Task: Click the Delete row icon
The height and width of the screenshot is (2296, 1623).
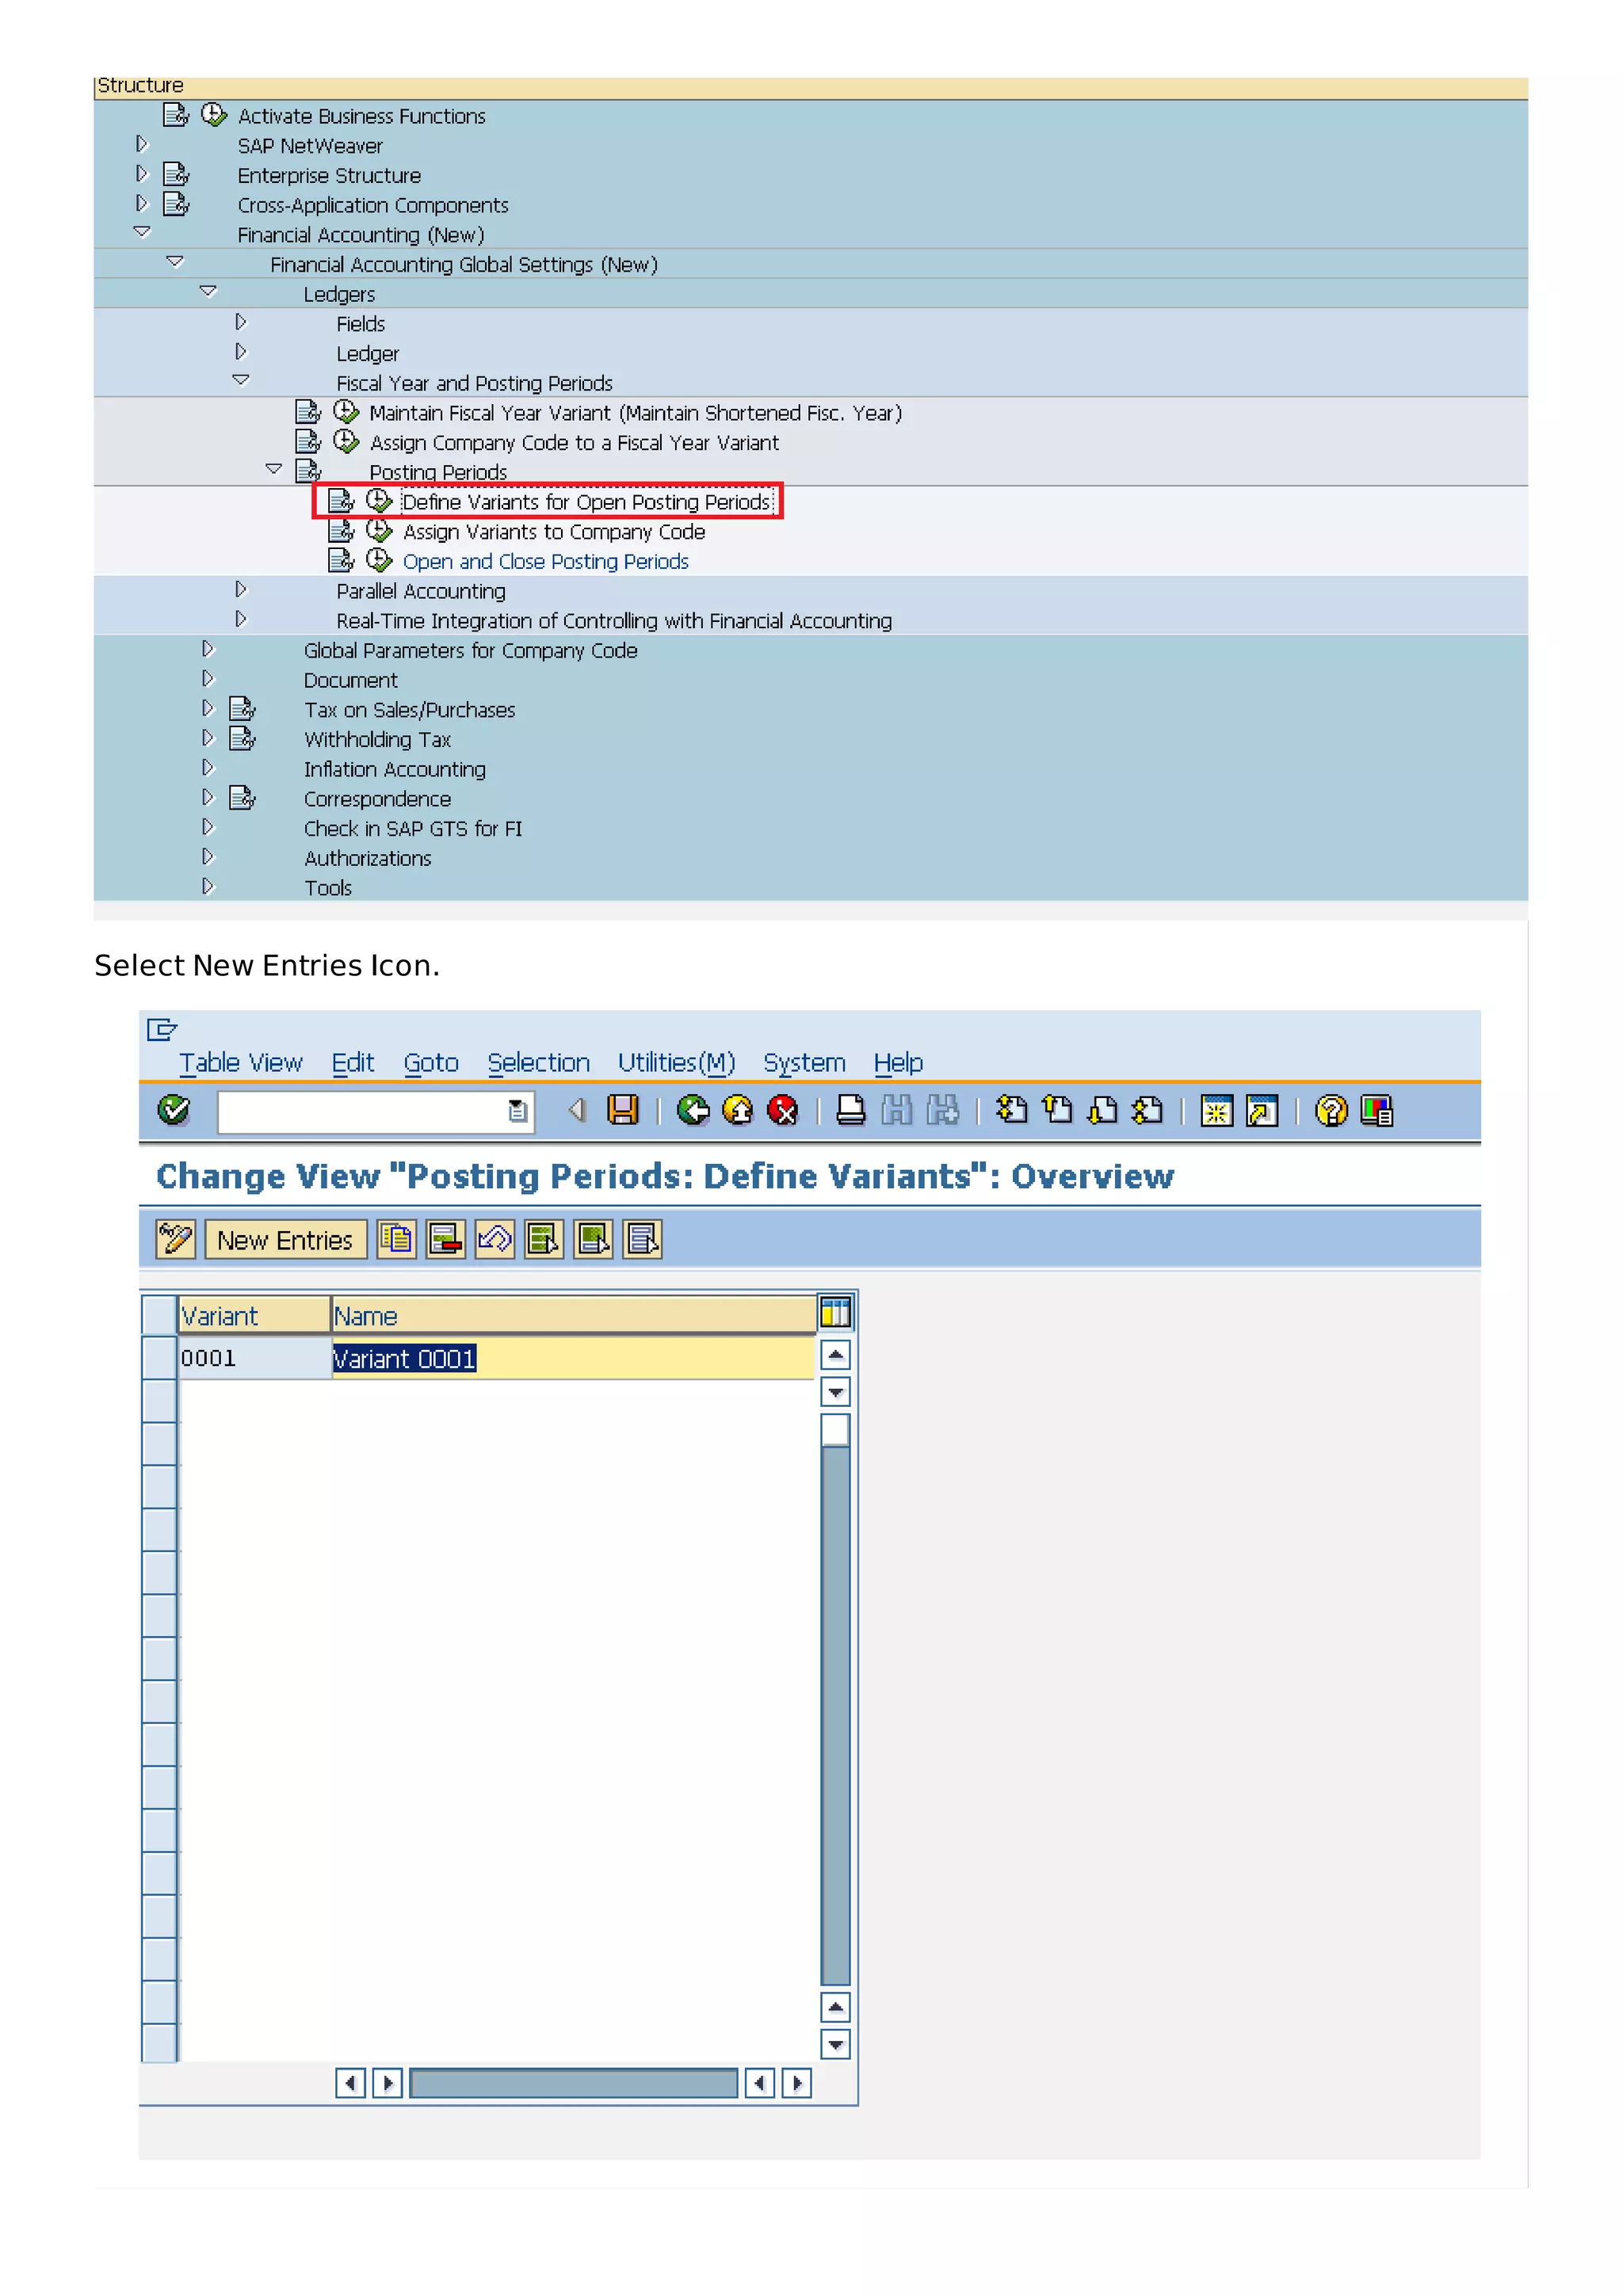Action: [445, 1239]
